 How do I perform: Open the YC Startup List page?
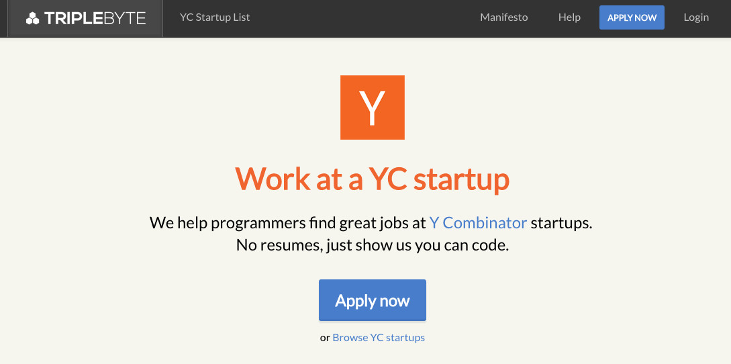point(215,17)
